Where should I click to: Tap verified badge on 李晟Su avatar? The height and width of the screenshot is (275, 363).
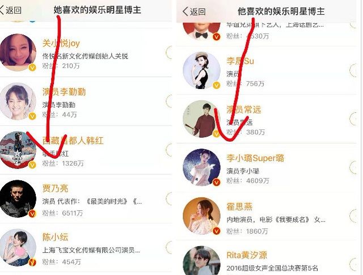pos(217,86)
